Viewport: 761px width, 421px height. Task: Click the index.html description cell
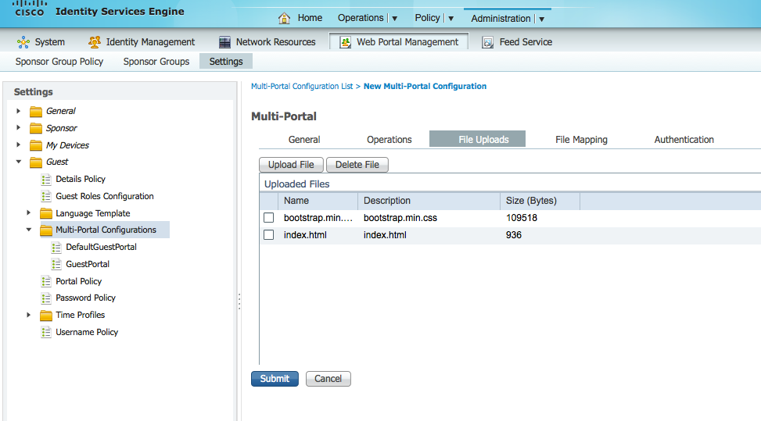tap(385, 235)
